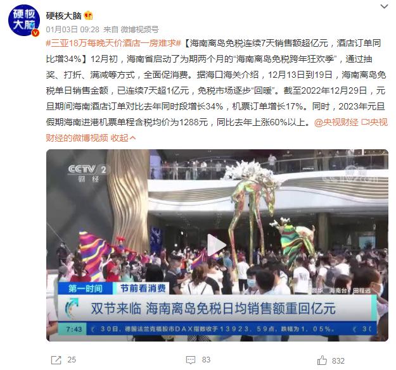Open the post timestamp 01月03日 09:28
Screen dimensions: 396x370
pos(72,30)
